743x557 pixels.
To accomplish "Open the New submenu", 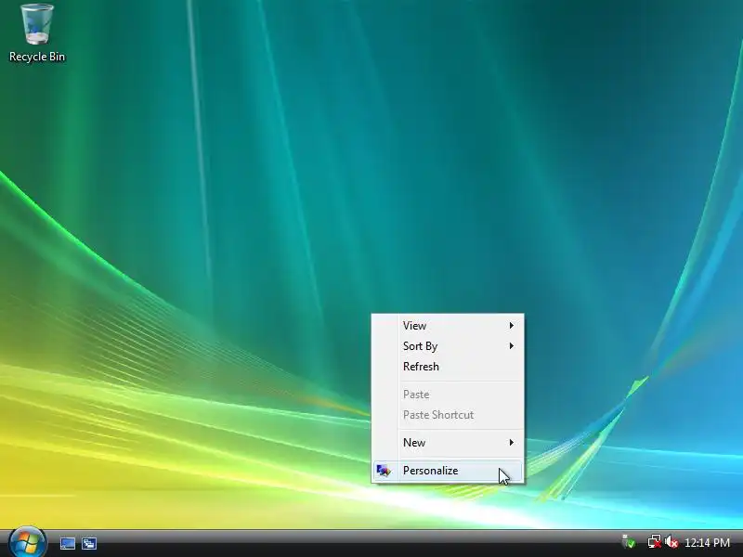I will [x=448, y=443].
